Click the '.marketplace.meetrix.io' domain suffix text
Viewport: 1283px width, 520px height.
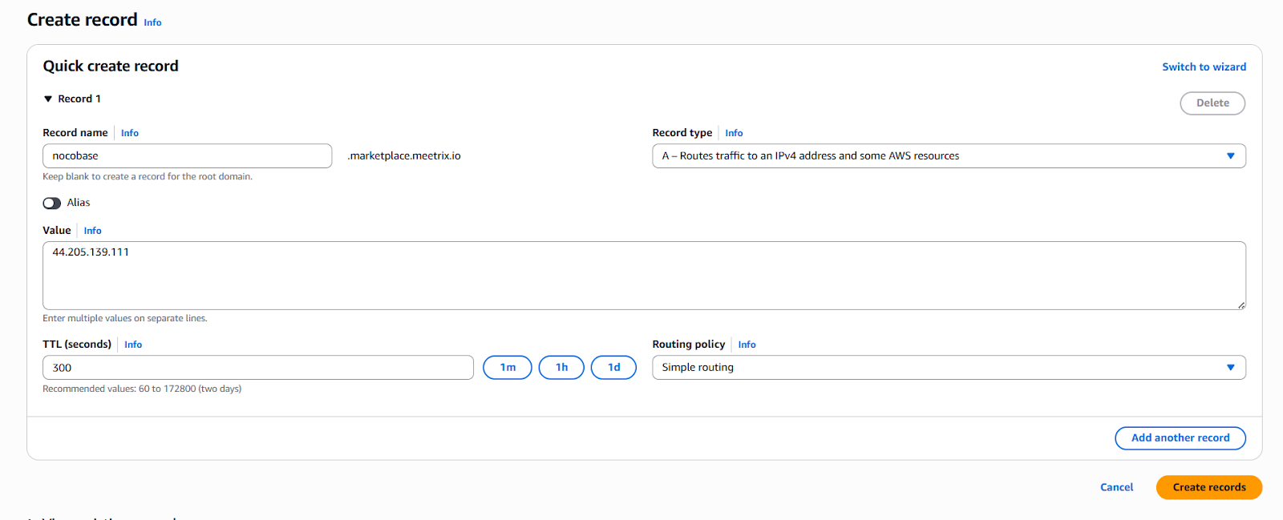click(x=404, y=156)
